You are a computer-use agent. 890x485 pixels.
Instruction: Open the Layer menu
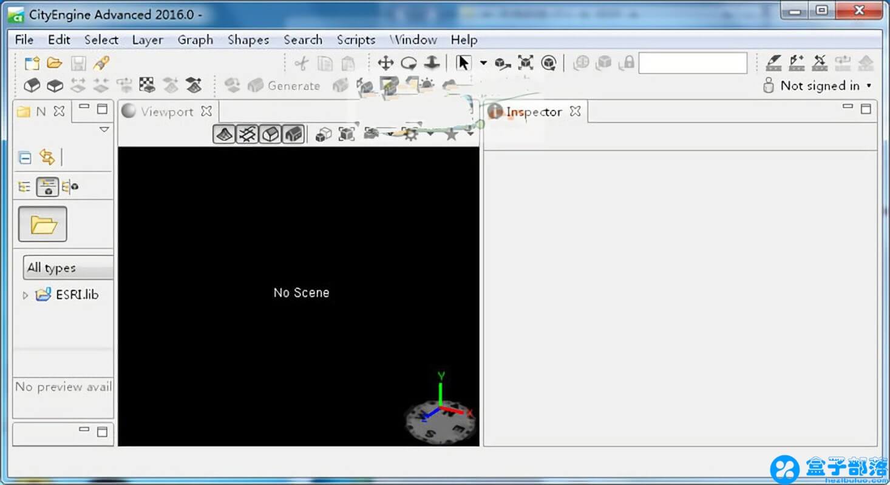(x=148, y=40)
